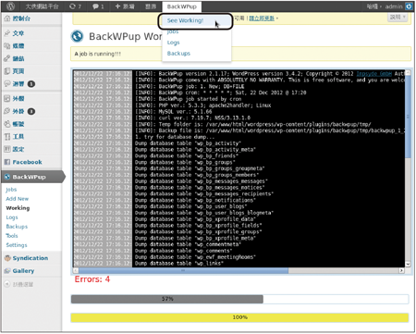Viewport: 416px width, 334px height.
Task: Click the admin avatar icon in admin bar
Action: [x=409, y=6]
